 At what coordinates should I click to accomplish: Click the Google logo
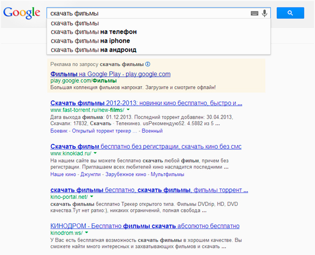tap(22, 13)
